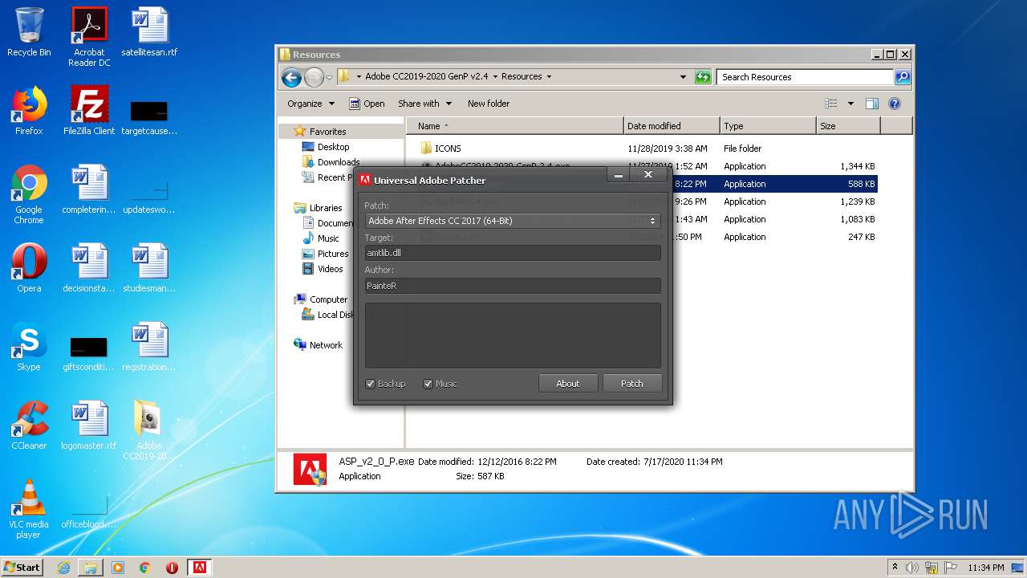
Task: Launch Acrobat Reader DC desktop shortcut
Action: 89,36
